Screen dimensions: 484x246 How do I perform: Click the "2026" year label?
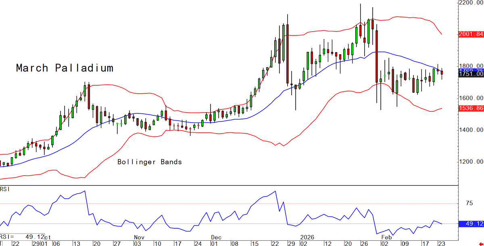[307, 237]
